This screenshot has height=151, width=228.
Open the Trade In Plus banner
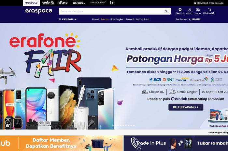pos(176,143)
